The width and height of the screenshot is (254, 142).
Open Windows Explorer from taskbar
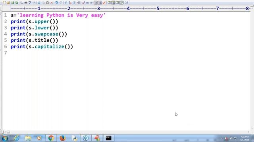click(28, 138)
